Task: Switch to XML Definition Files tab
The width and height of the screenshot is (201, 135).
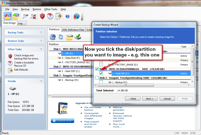Action: 73,30
